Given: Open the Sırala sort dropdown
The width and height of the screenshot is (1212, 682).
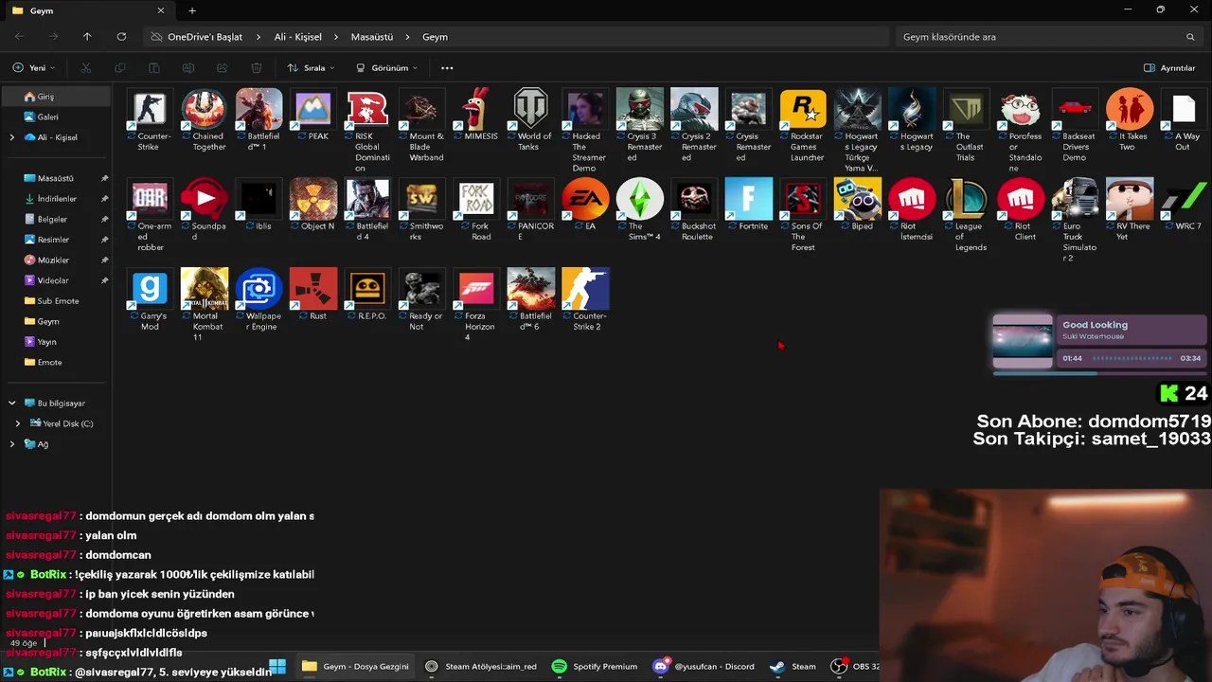Looking at the screenshot, I should [x=310, y=68].
